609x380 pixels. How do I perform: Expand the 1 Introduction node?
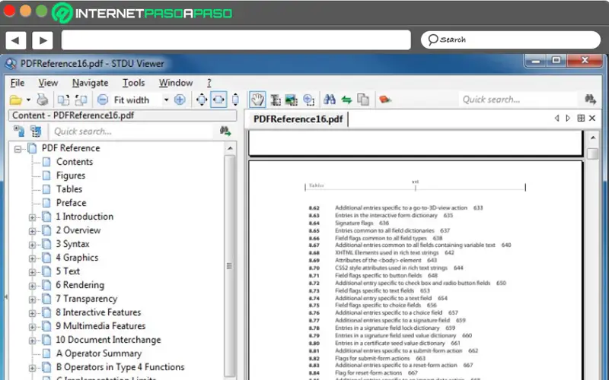32,217
